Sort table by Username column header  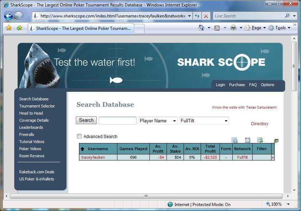(98, 149)
